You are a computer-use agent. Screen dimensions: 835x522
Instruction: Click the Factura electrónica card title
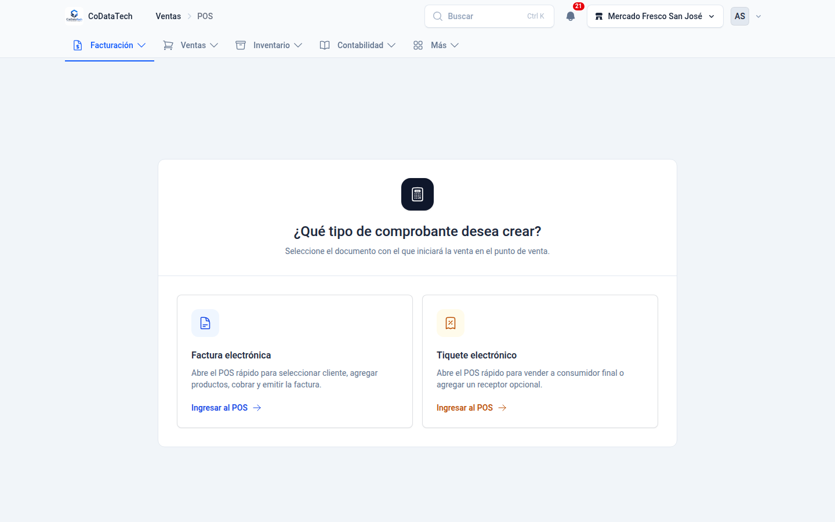[x=231, y=355]
